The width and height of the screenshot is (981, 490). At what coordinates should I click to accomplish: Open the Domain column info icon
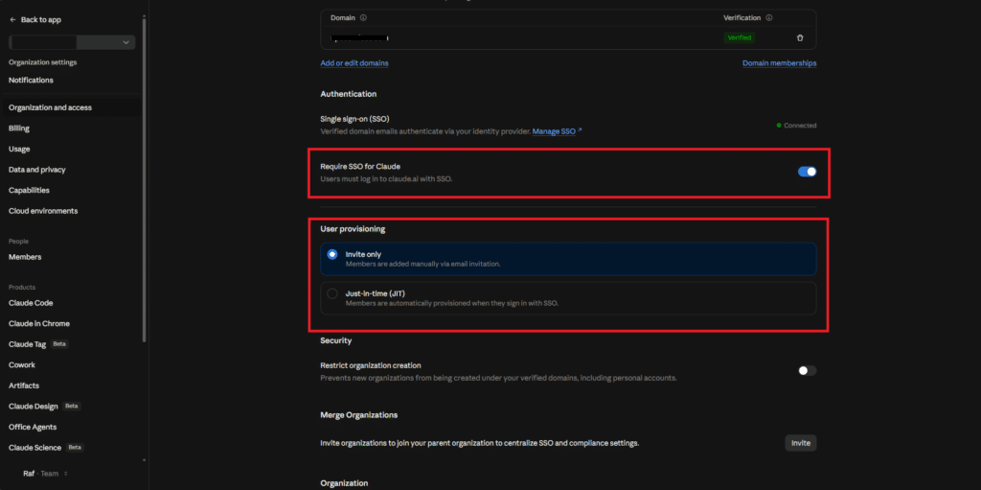pos(363,18)
